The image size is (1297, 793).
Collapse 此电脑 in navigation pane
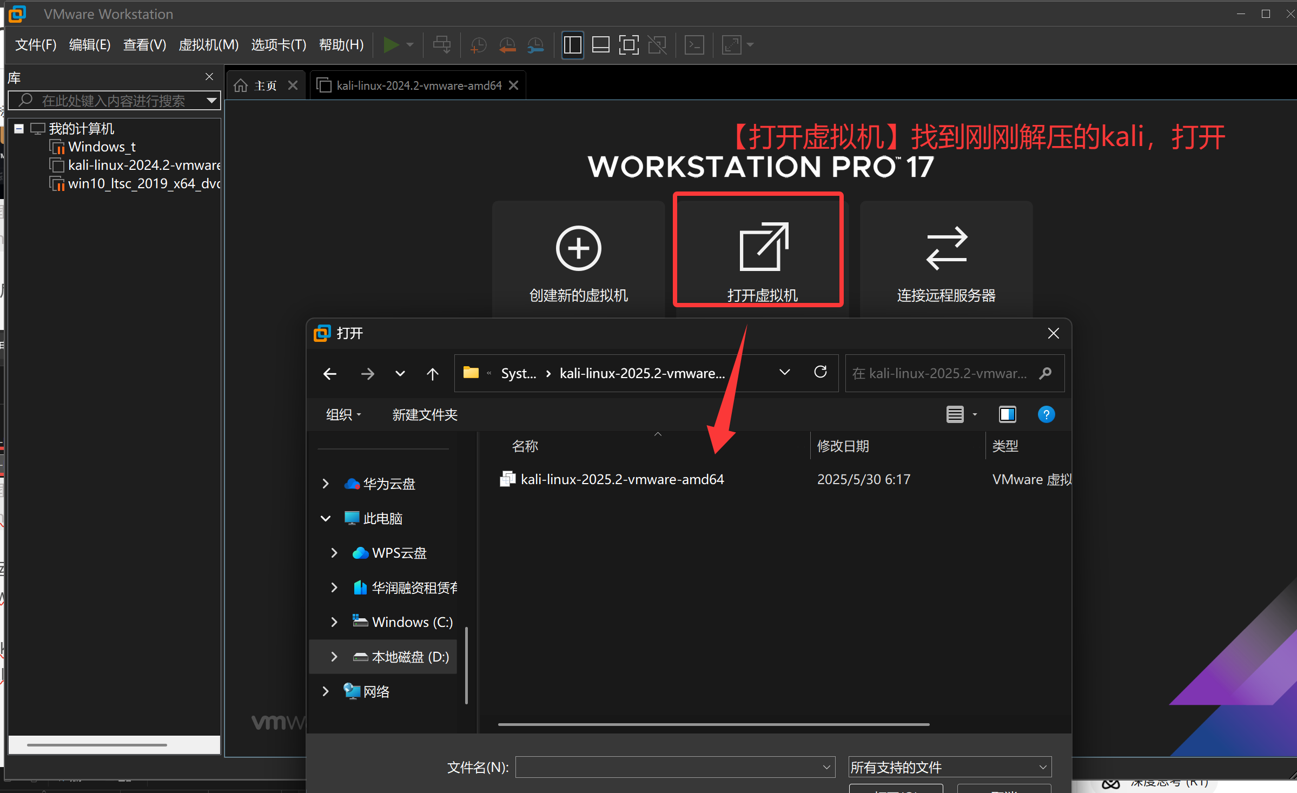[x=326, y=518]
